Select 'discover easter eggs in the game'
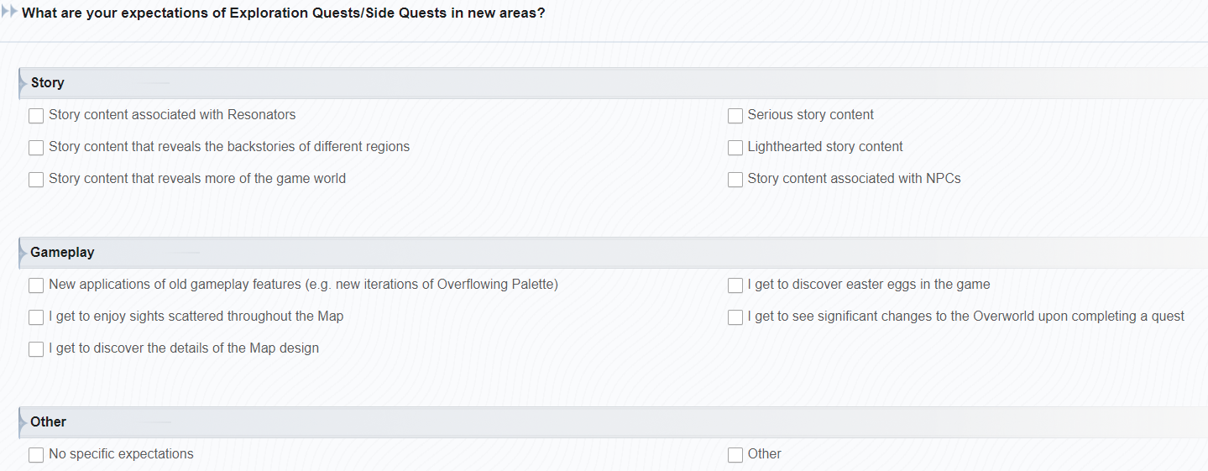 (735, 285)
